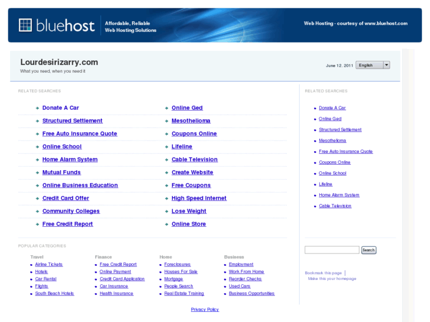Screen dimensions: 430x322
Task: Open Online Business Education link
Action: (80, 186)
